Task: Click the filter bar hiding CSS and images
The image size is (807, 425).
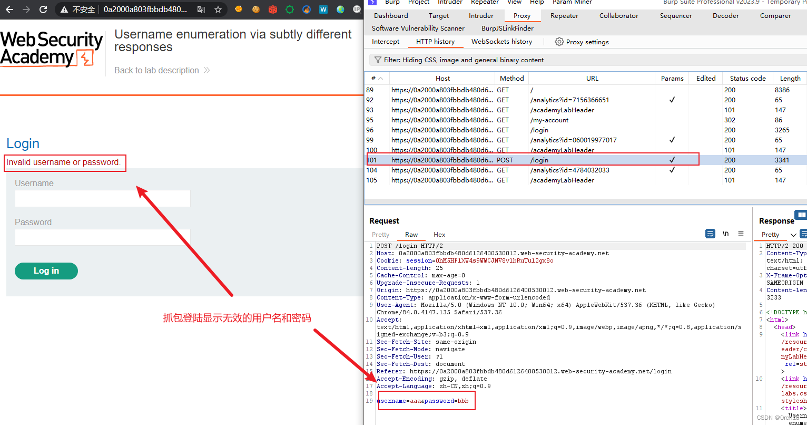Action: point(587,60)
